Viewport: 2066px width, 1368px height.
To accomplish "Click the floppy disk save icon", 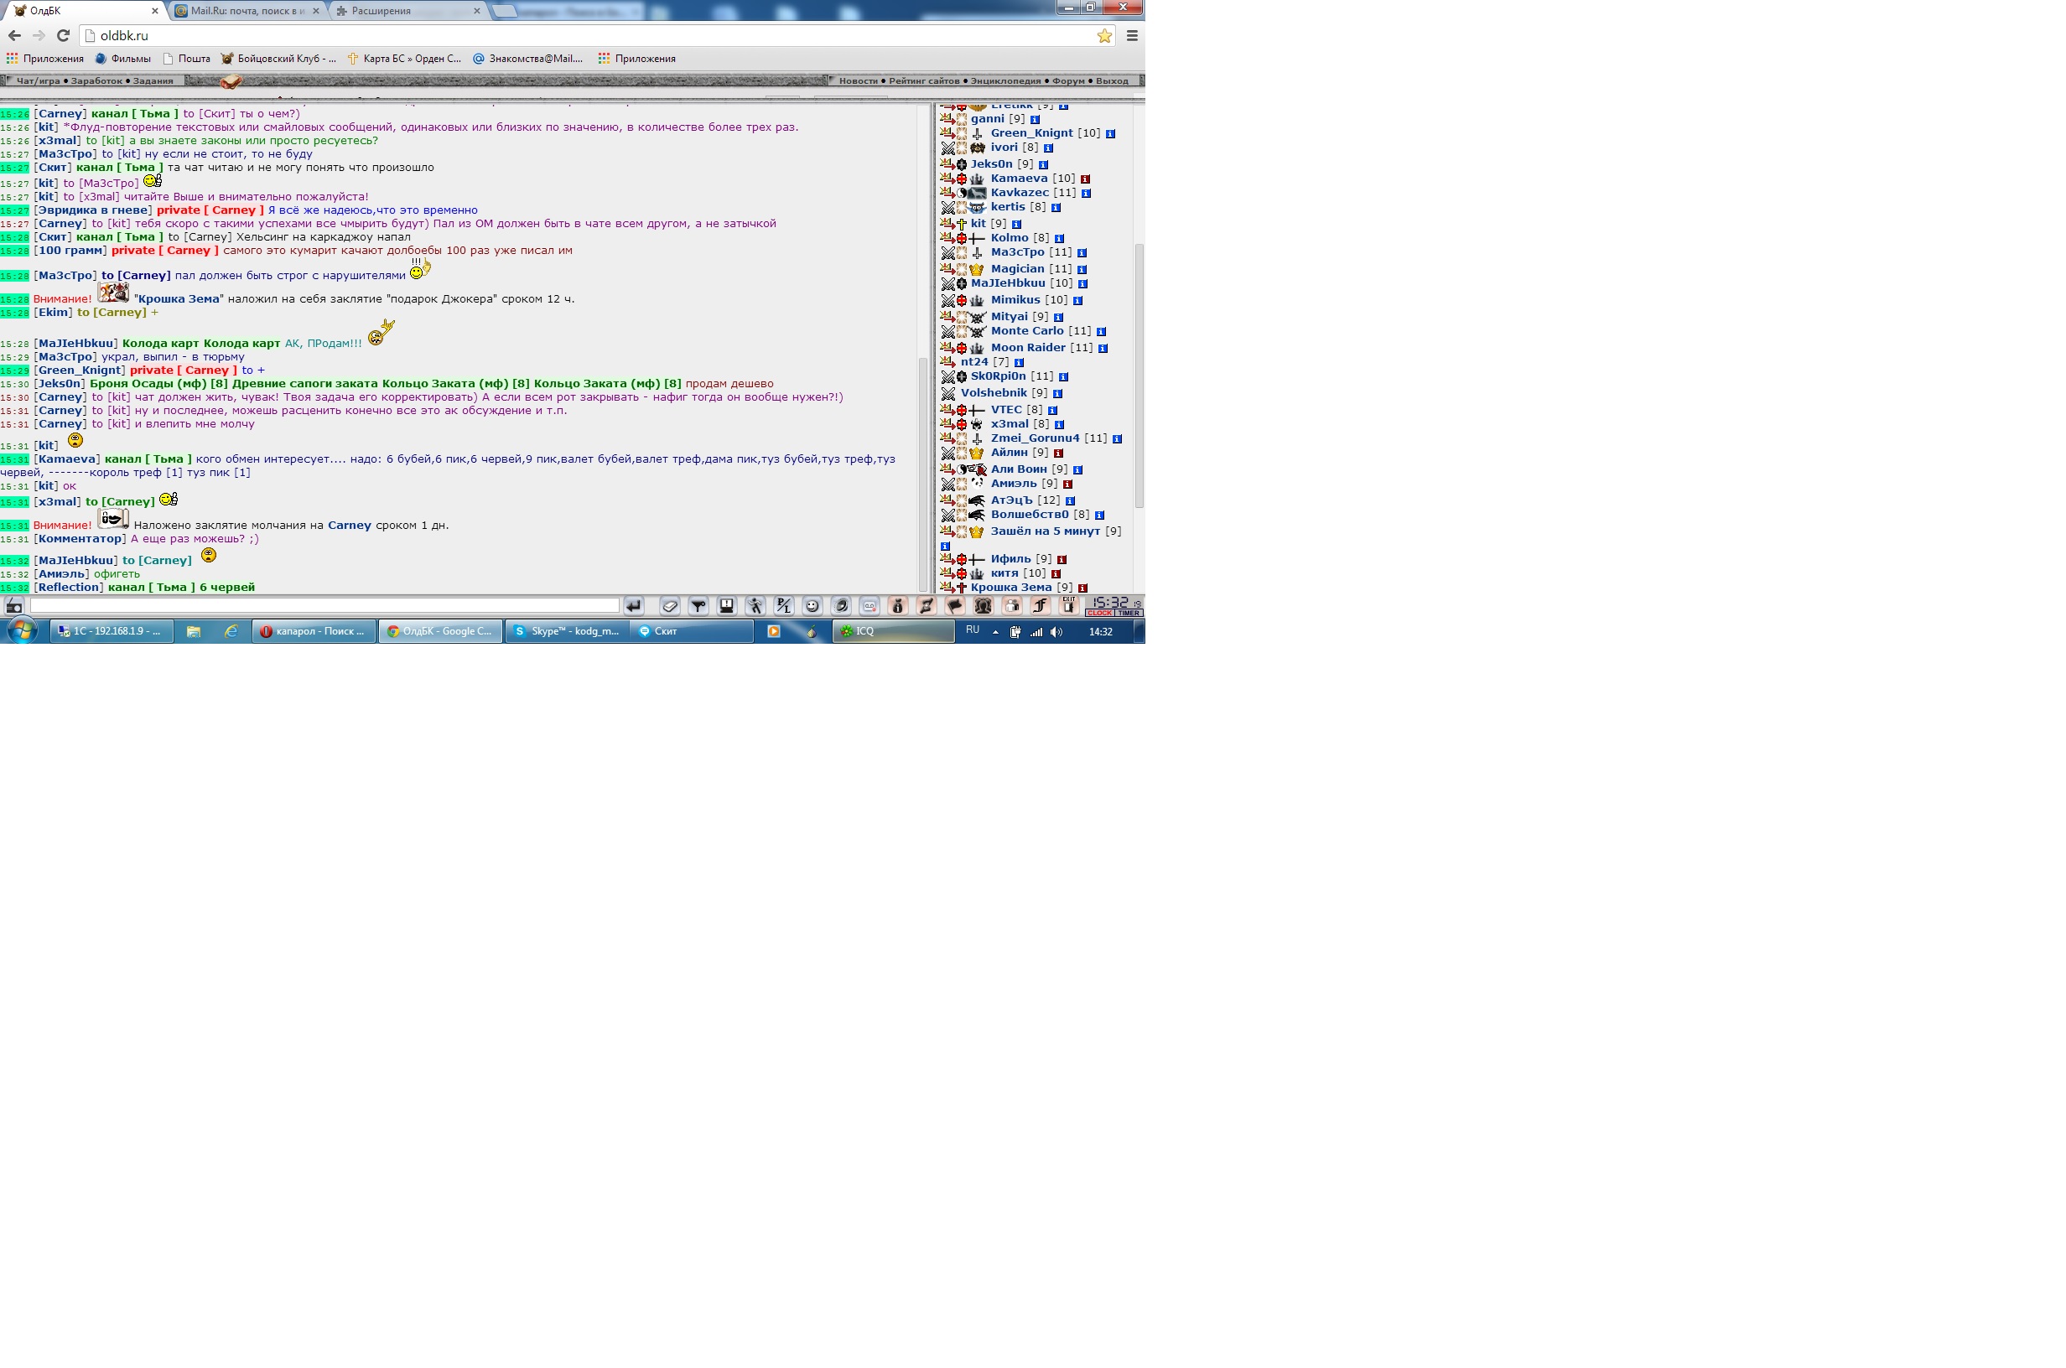I will 727,605.
